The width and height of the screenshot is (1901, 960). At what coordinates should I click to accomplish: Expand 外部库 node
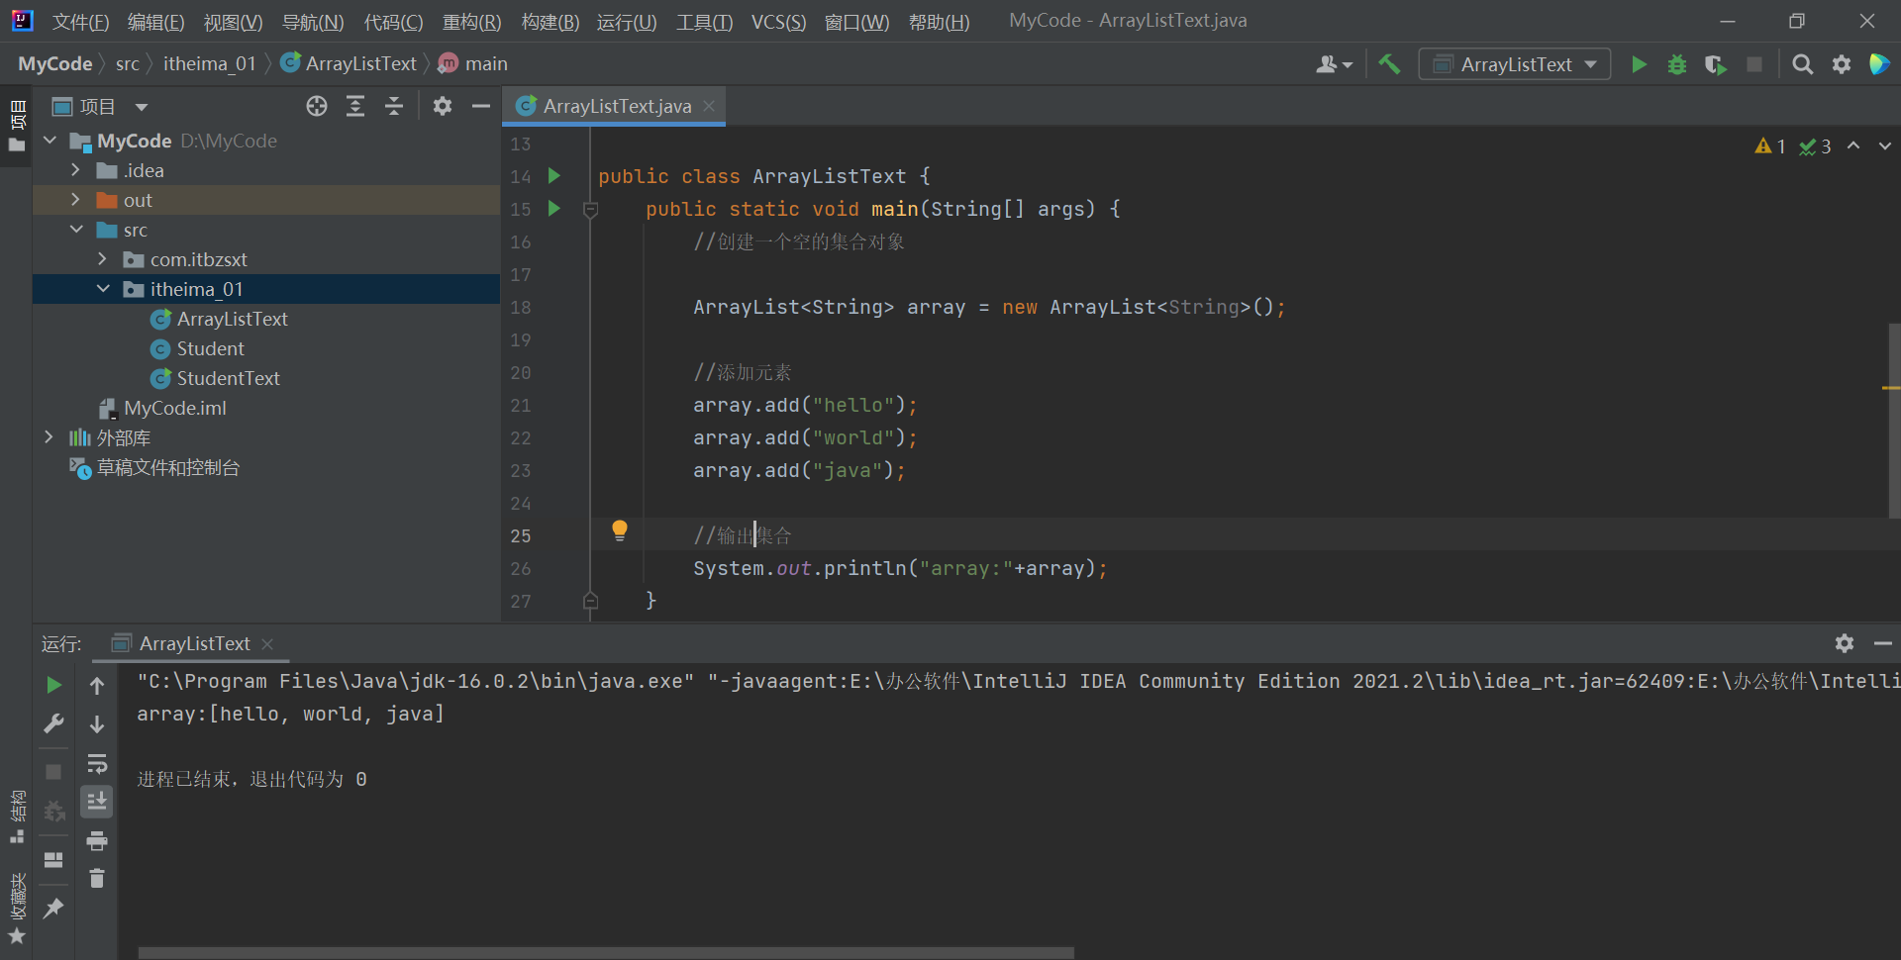(x=50, y=437)
